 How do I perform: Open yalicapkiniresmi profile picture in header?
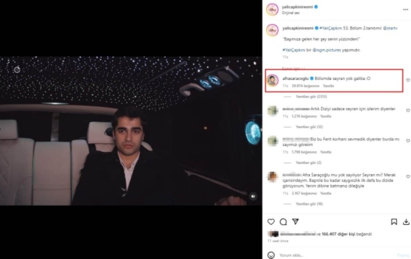pyautogui.click(x=272, y=10)
